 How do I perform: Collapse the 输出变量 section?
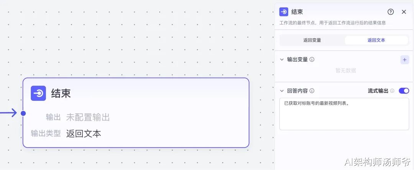tap(282, 60)
